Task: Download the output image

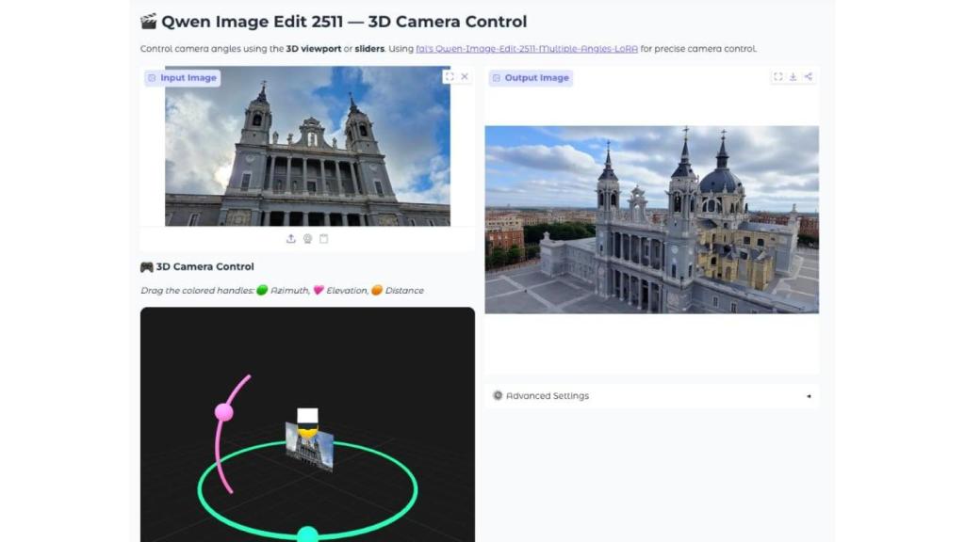Action: click(x=793, y=77)
